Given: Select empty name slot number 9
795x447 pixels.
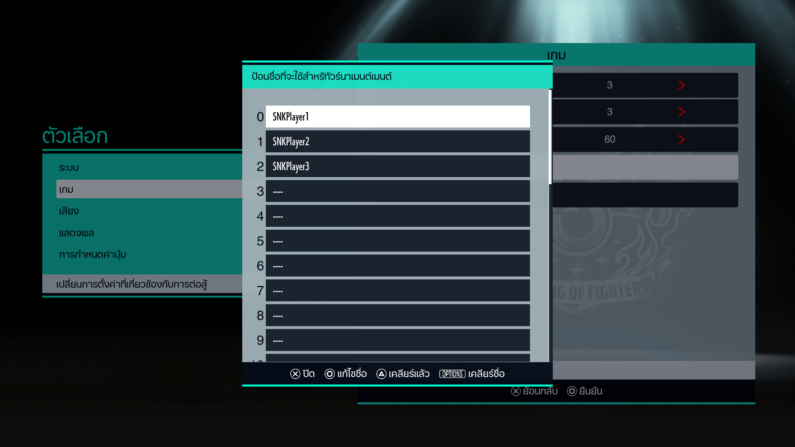Looking at the screenshot, I should tap(397, 340).
